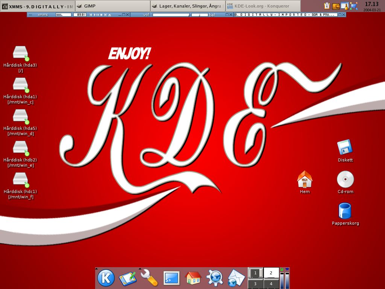This screenshot has height=289, width=385.
Task: Expand the arrow above the wrench icon
Action: pos(140,269)
